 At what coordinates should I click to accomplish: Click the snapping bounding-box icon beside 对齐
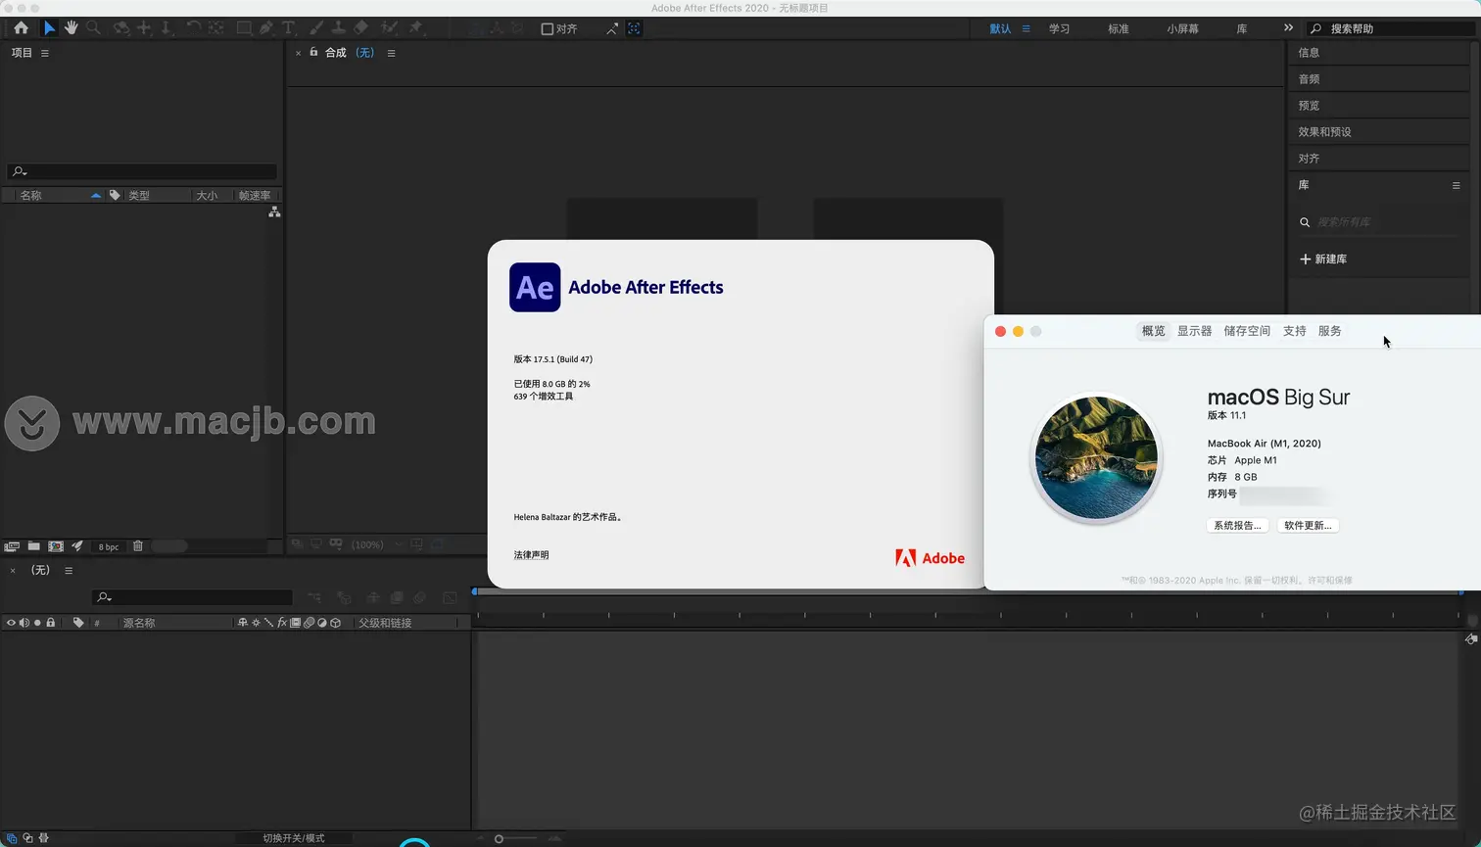click(x=635, y=28)
